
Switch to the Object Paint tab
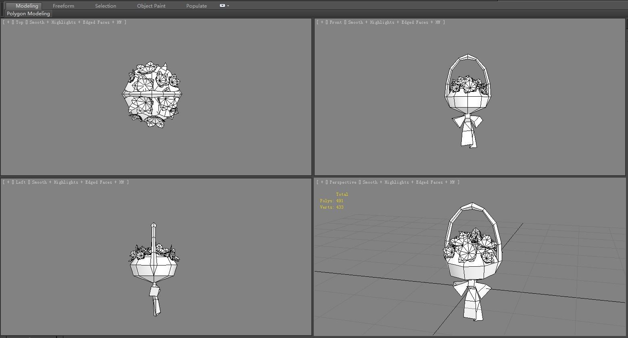(151, 6)
